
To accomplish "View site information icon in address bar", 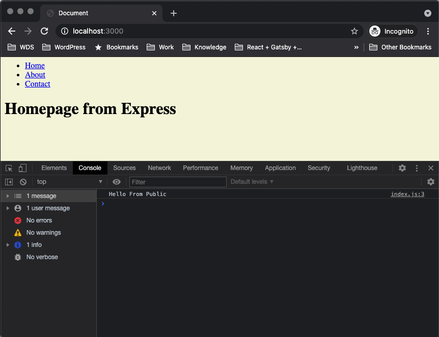I will click(x=65, y=31).
